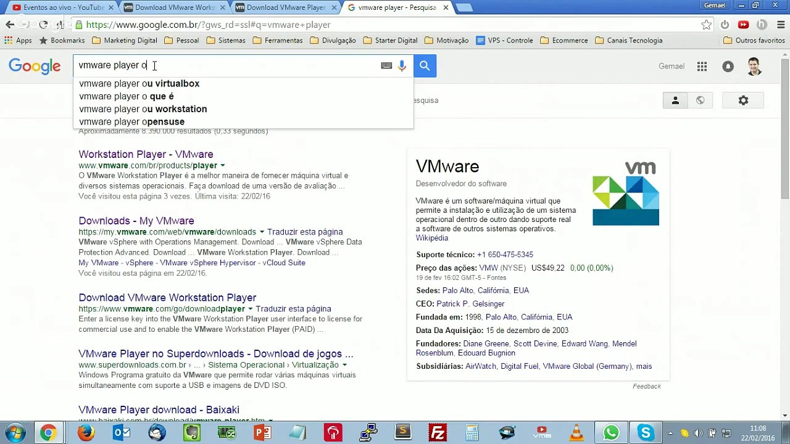Click power extension icon in Chrome toolbar

(x=725, y=25)
